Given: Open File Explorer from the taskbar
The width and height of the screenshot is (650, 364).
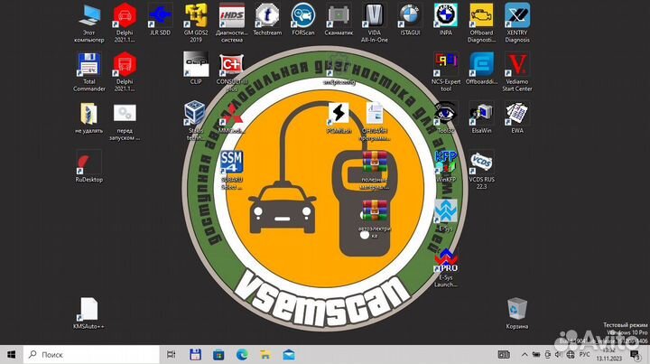Looking at the screenshot, I should coord(265,354).
